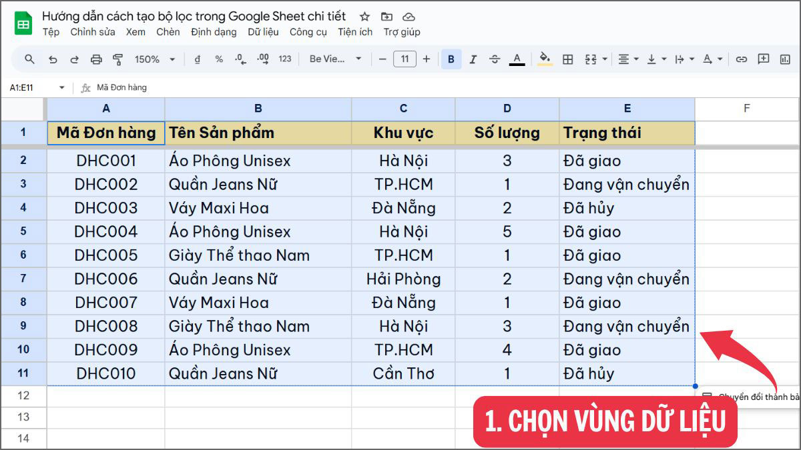Toggle italic formatting

click(473, 59)
